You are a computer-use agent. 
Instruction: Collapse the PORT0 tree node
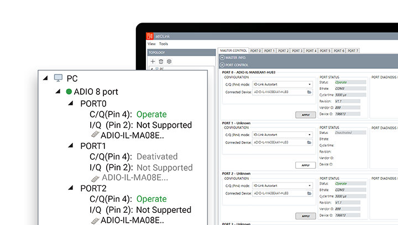coord(70,103)
